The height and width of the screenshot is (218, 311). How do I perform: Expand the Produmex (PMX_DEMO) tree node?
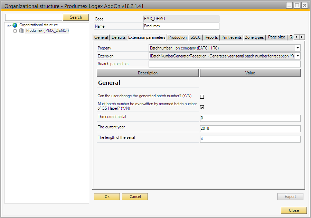[x=15, y=31]
